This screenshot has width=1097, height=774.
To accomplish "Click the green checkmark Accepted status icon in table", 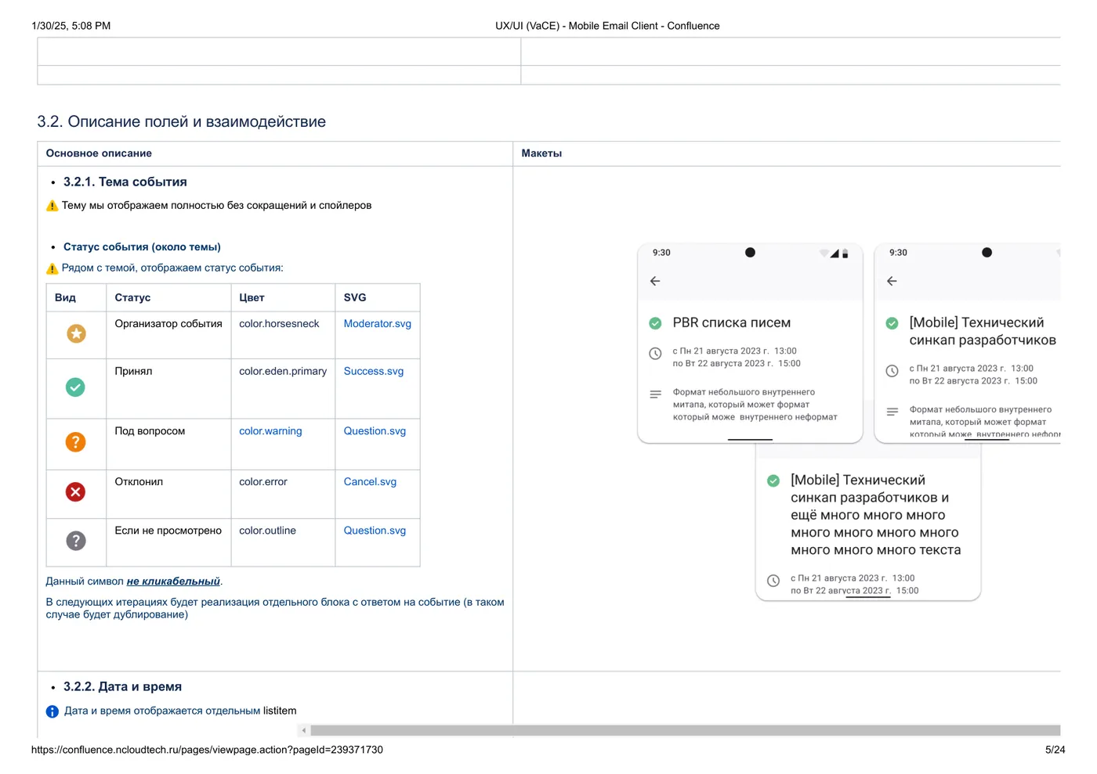I will (x=75, y=387).
